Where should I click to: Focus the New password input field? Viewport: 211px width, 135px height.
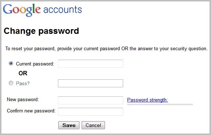point(90,100)
